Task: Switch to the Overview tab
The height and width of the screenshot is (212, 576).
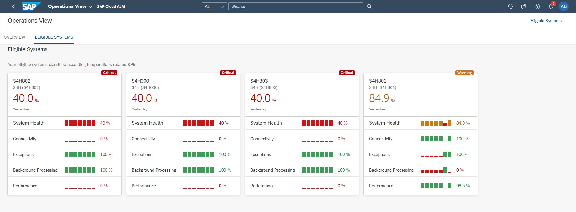Action: coord(14,37)
